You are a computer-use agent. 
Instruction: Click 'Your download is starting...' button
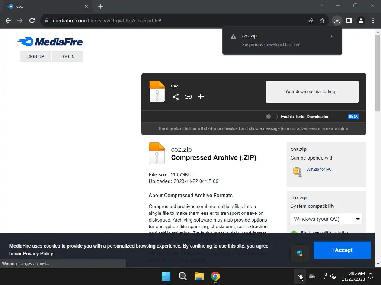(x=312, y=92)
